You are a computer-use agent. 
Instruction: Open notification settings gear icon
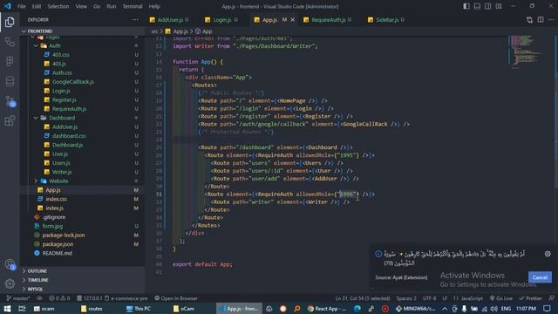click(x=548, y=254)
